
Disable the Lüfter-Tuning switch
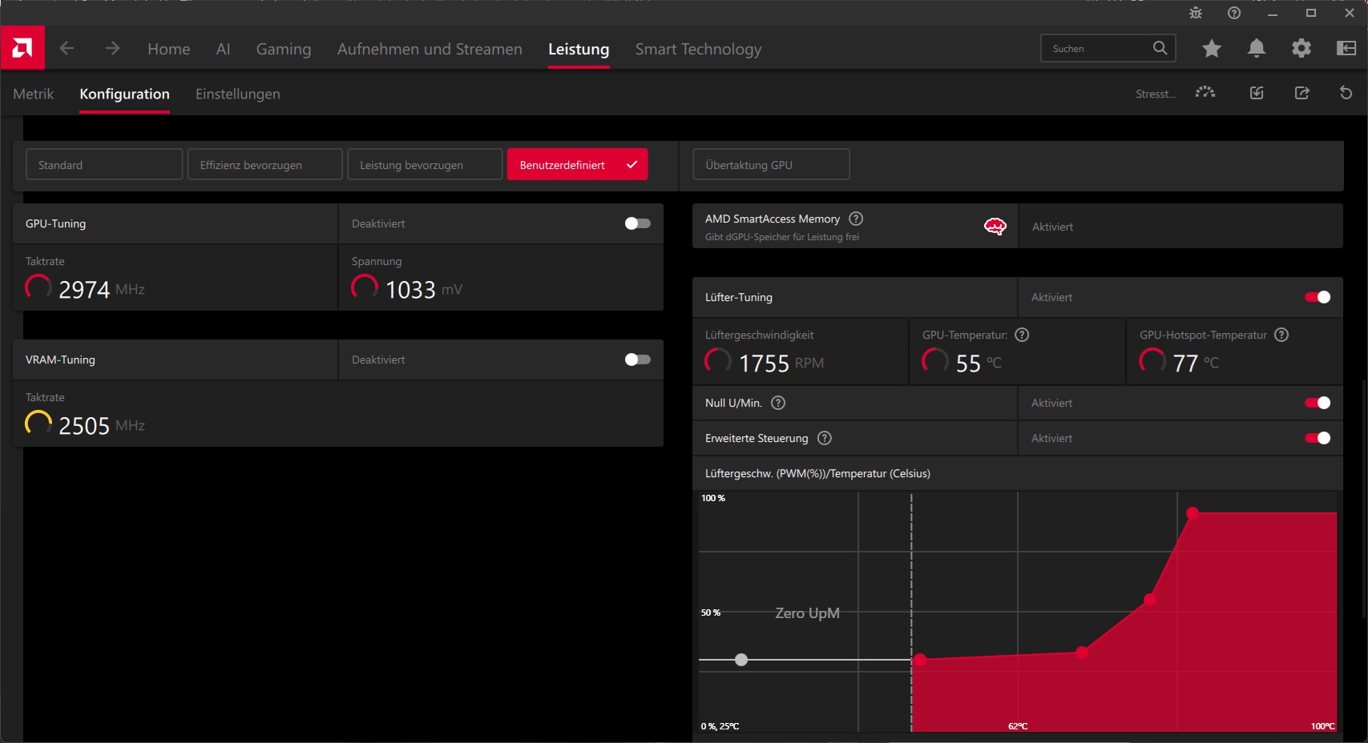pyautogui.click(x=1318, y=297)
